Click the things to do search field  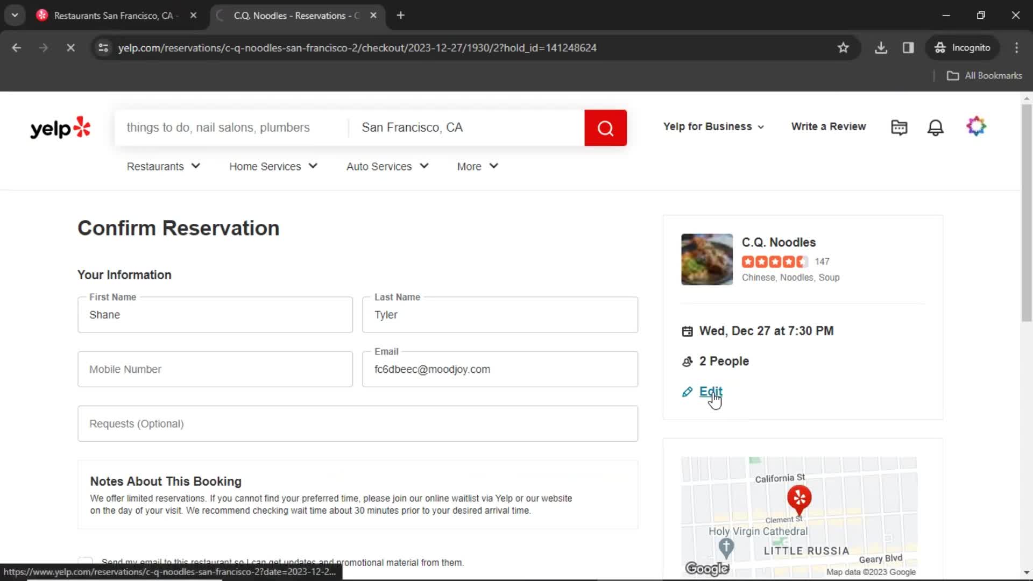[x=232, y=128]
